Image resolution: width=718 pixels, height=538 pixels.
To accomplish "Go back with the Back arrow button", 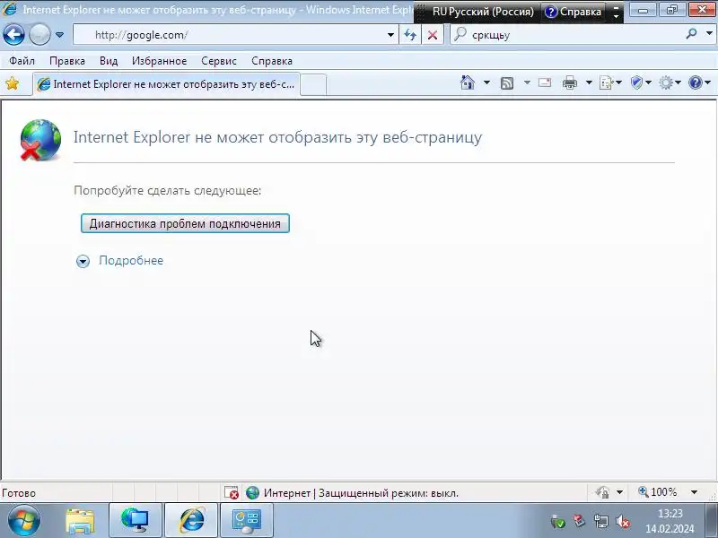I will (13, 35).
